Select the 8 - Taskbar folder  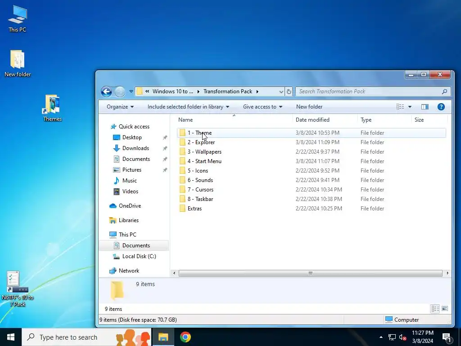(x=312, y=199)
